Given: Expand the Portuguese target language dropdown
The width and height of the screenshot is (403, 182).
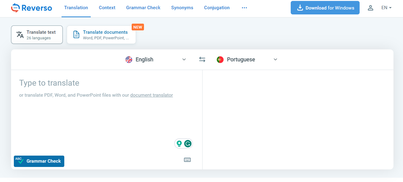Looking at the screenshot, I should (x=275, y=60).
